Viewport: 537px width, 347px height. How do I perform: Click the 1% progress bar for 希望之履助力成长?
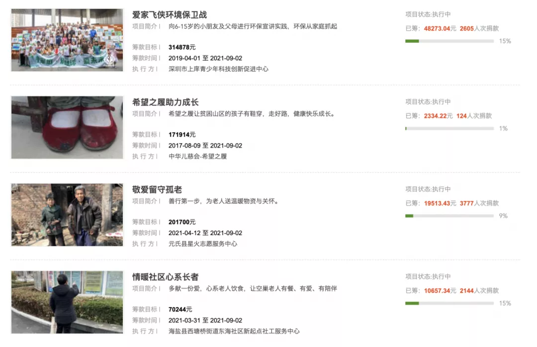[449, 128]
